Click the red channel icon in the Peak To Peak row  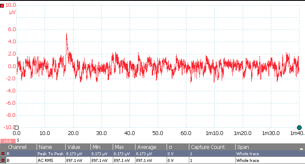3,153
